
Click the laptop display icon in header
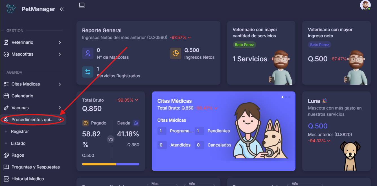click(82, 5)
